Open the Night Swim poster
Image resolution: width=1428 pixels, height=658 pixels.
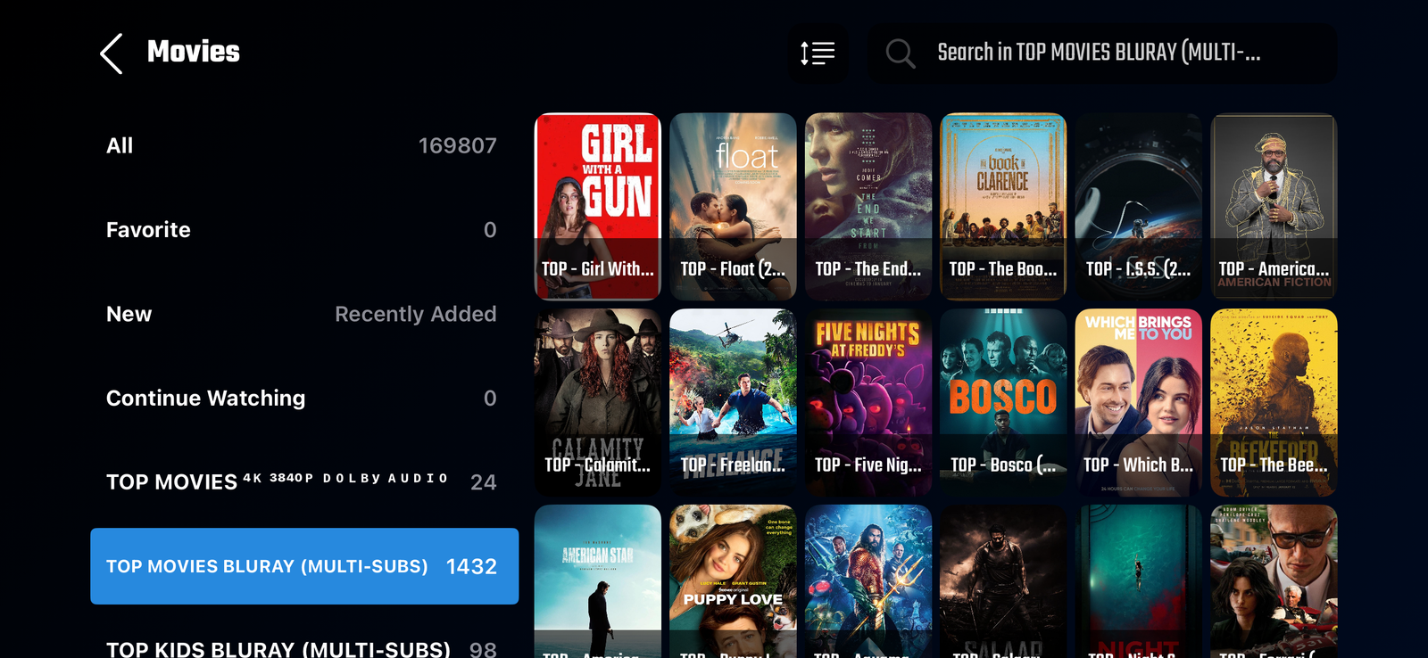pyautogui.click(x=1139, y=581)
